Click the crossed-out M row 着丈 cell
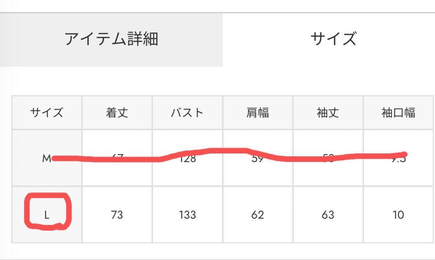This screenshot has height=260, width=435. click(x=117, y=158)
